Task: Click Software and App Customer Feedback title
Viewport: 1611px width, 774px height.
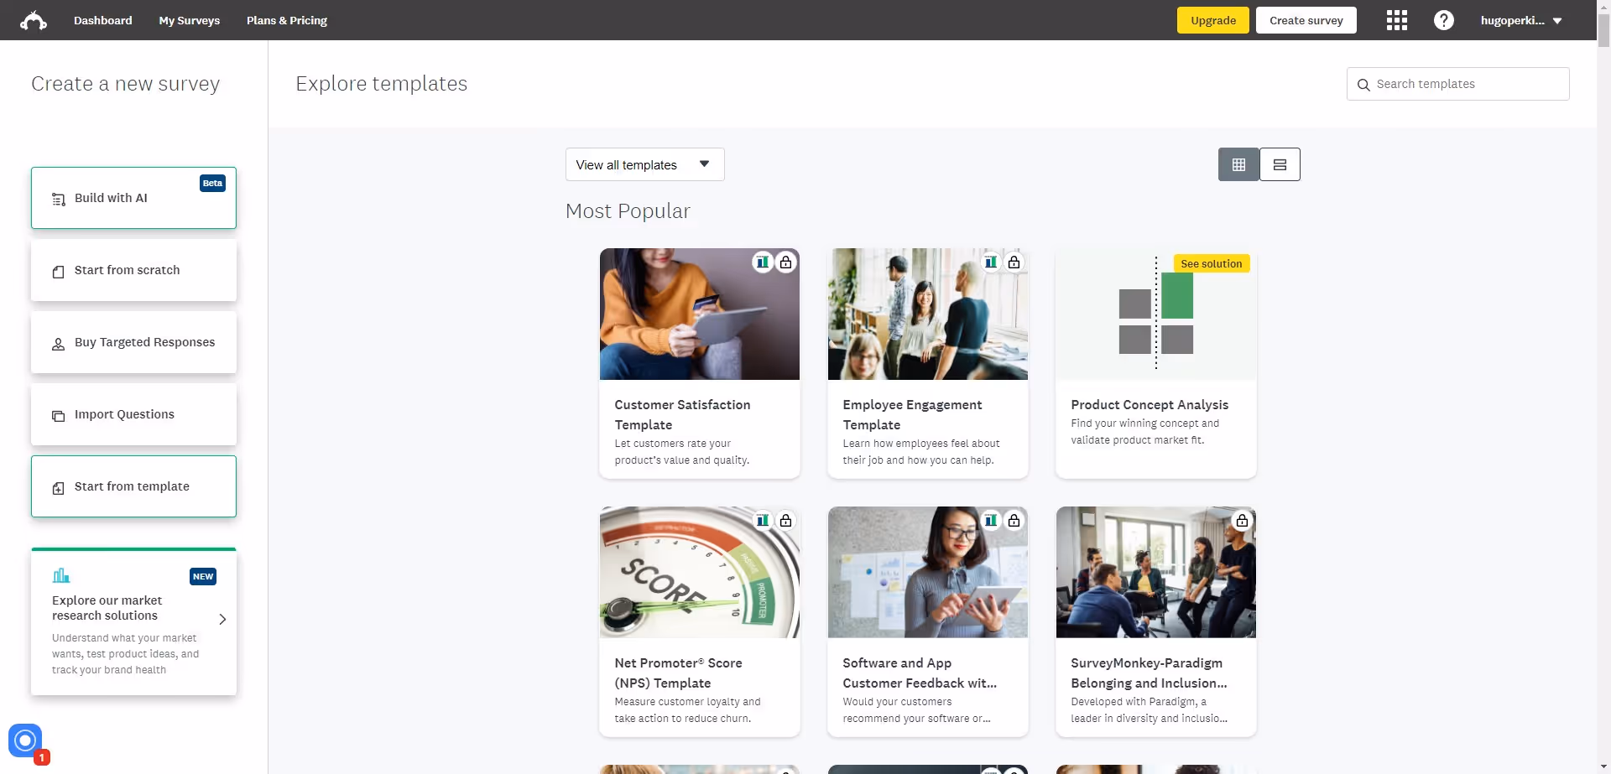Action: point(920,673)
